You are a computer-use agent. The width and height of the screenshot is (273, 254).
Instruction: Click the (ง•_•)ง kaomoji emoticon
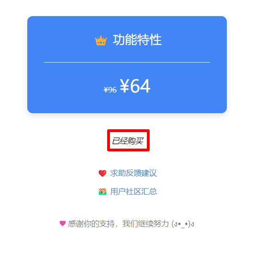(x=183, y=224)
